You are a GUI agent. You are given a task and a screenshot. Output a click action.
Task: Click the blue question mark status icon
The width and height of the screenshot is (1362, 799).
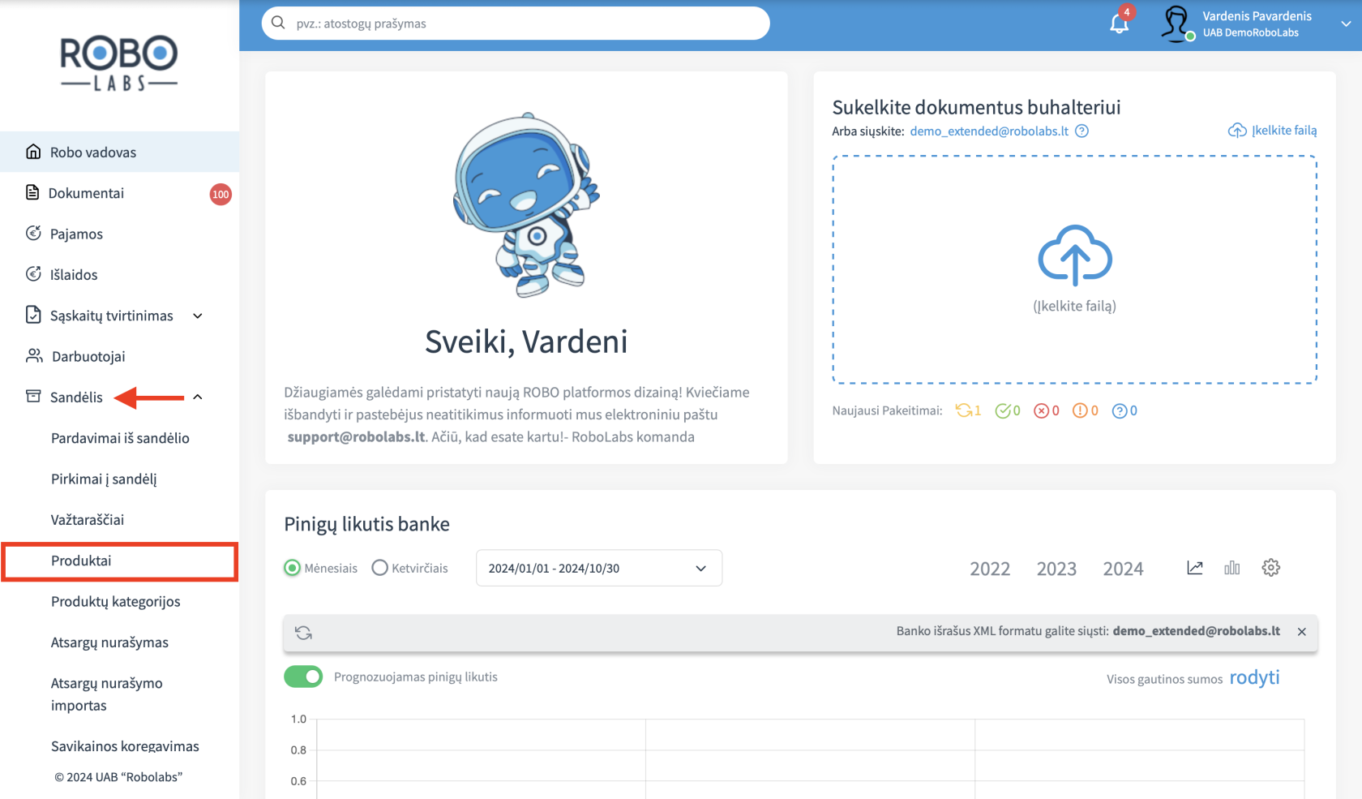(x=1119, y=411)
